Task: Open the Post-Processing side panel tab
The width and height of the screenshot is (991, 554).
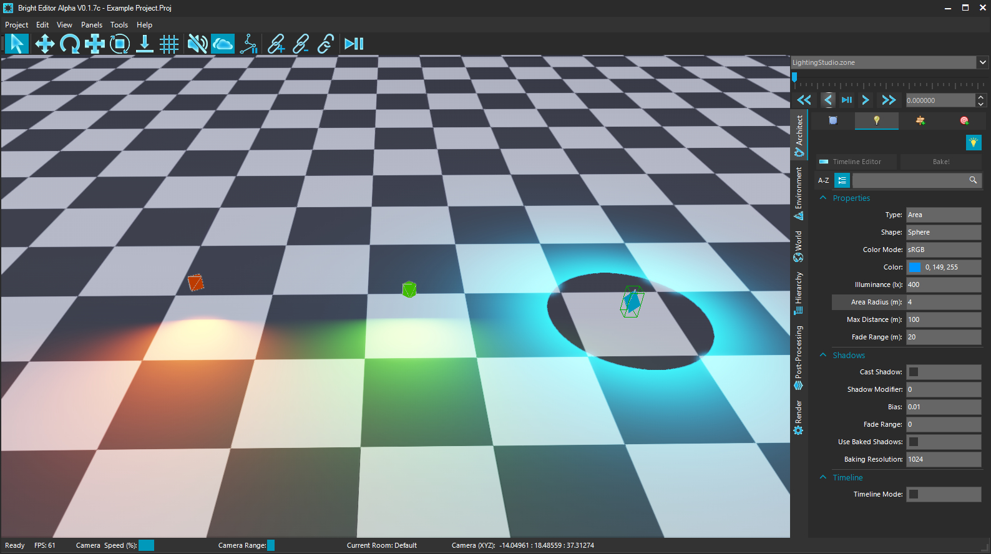Action: click(x=799, y=357)
